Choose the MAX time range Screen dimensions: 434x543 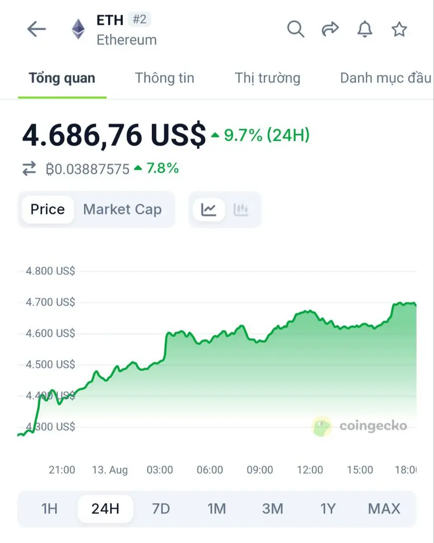pos(384,509)
